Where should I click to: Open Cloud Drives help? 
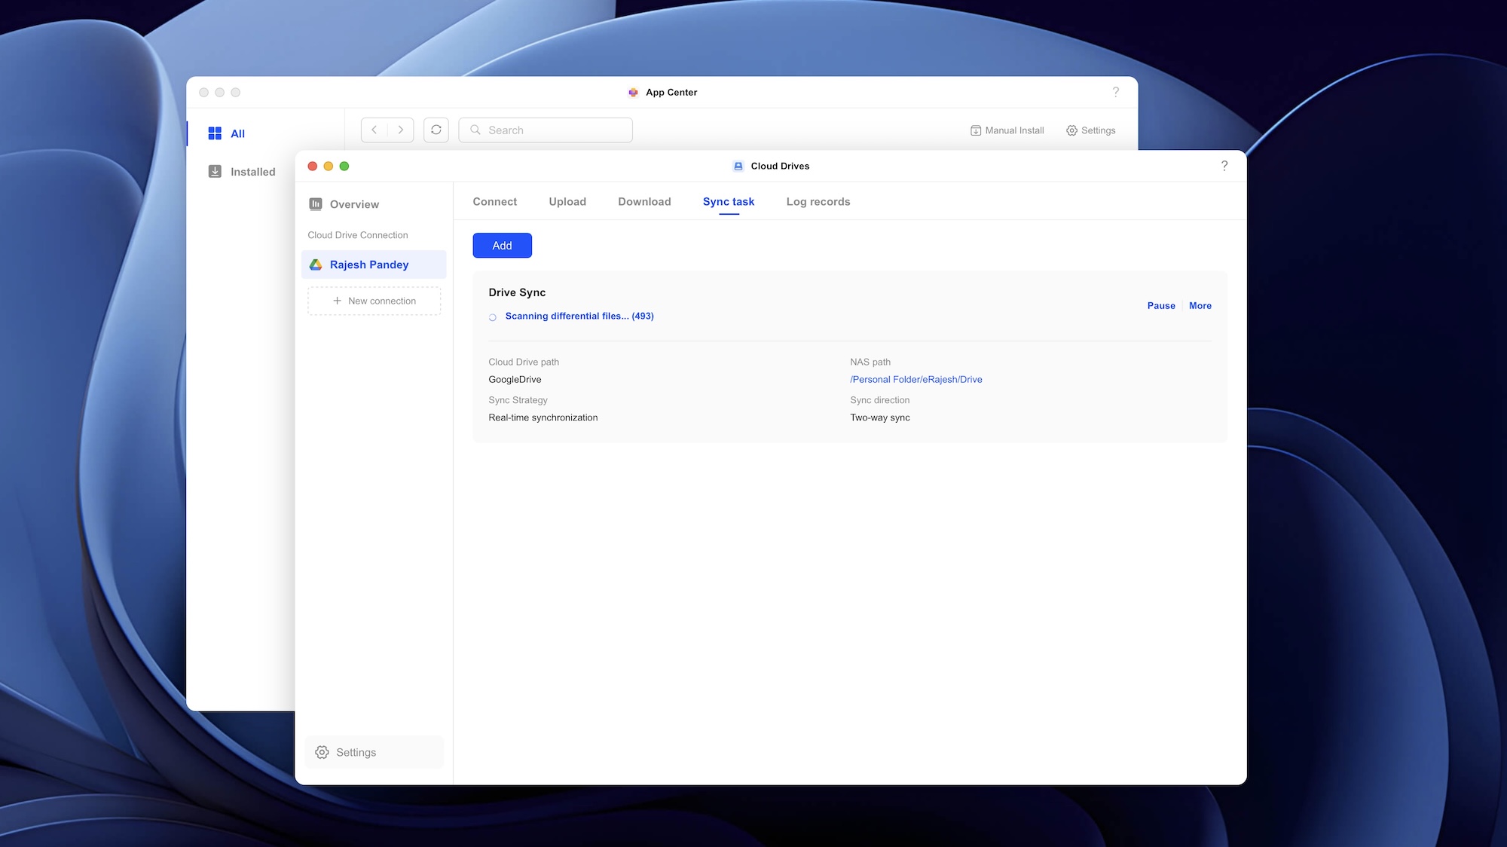tap(1224, 166)
